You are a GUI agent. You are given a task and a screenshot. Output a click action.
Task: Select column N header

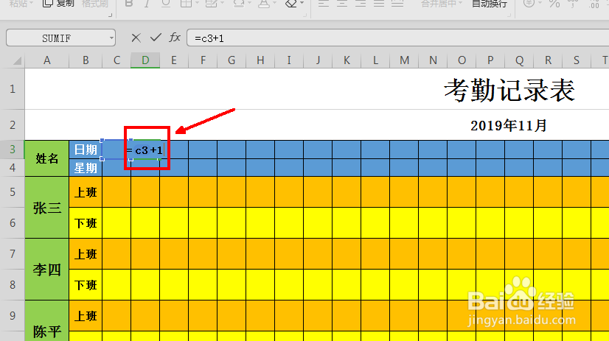click(433, 60)
